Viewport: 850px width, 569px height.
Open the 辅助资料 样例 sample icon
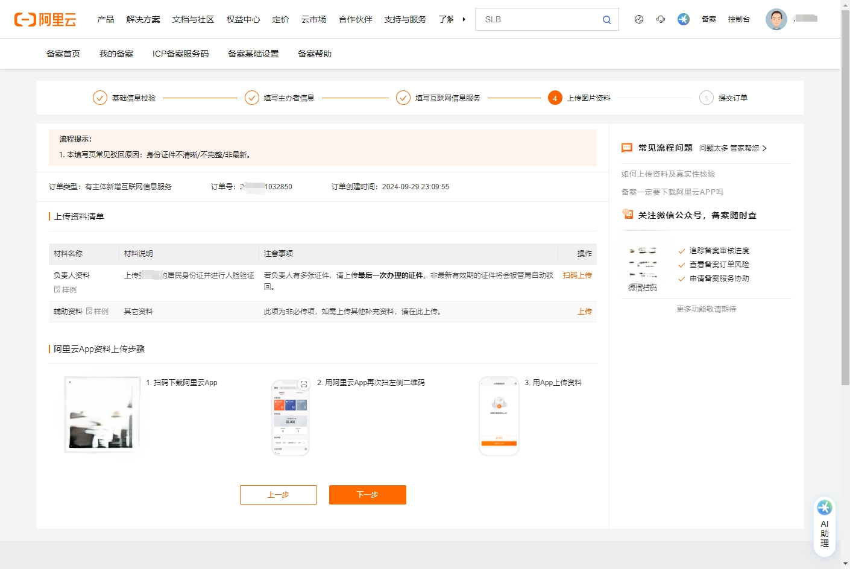pyautogui.click(x=89, y=311)
